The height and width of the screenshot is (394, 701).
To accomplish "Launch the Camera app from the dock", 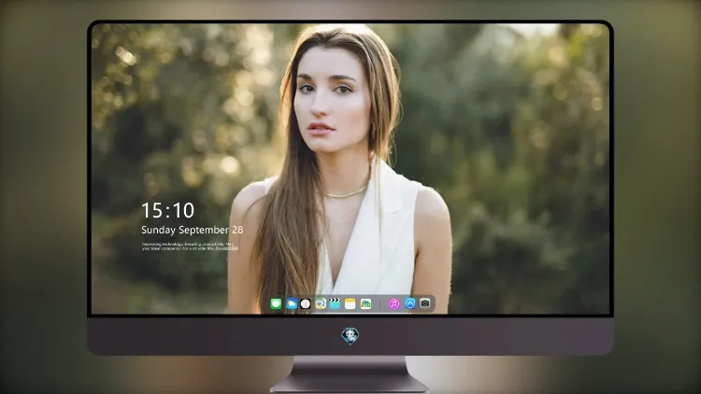I will point(424,303).
